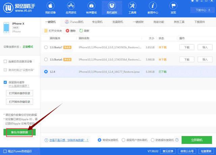216x155 pixels.
Task: Click the 已下载 status text
Action: [163, 72]
